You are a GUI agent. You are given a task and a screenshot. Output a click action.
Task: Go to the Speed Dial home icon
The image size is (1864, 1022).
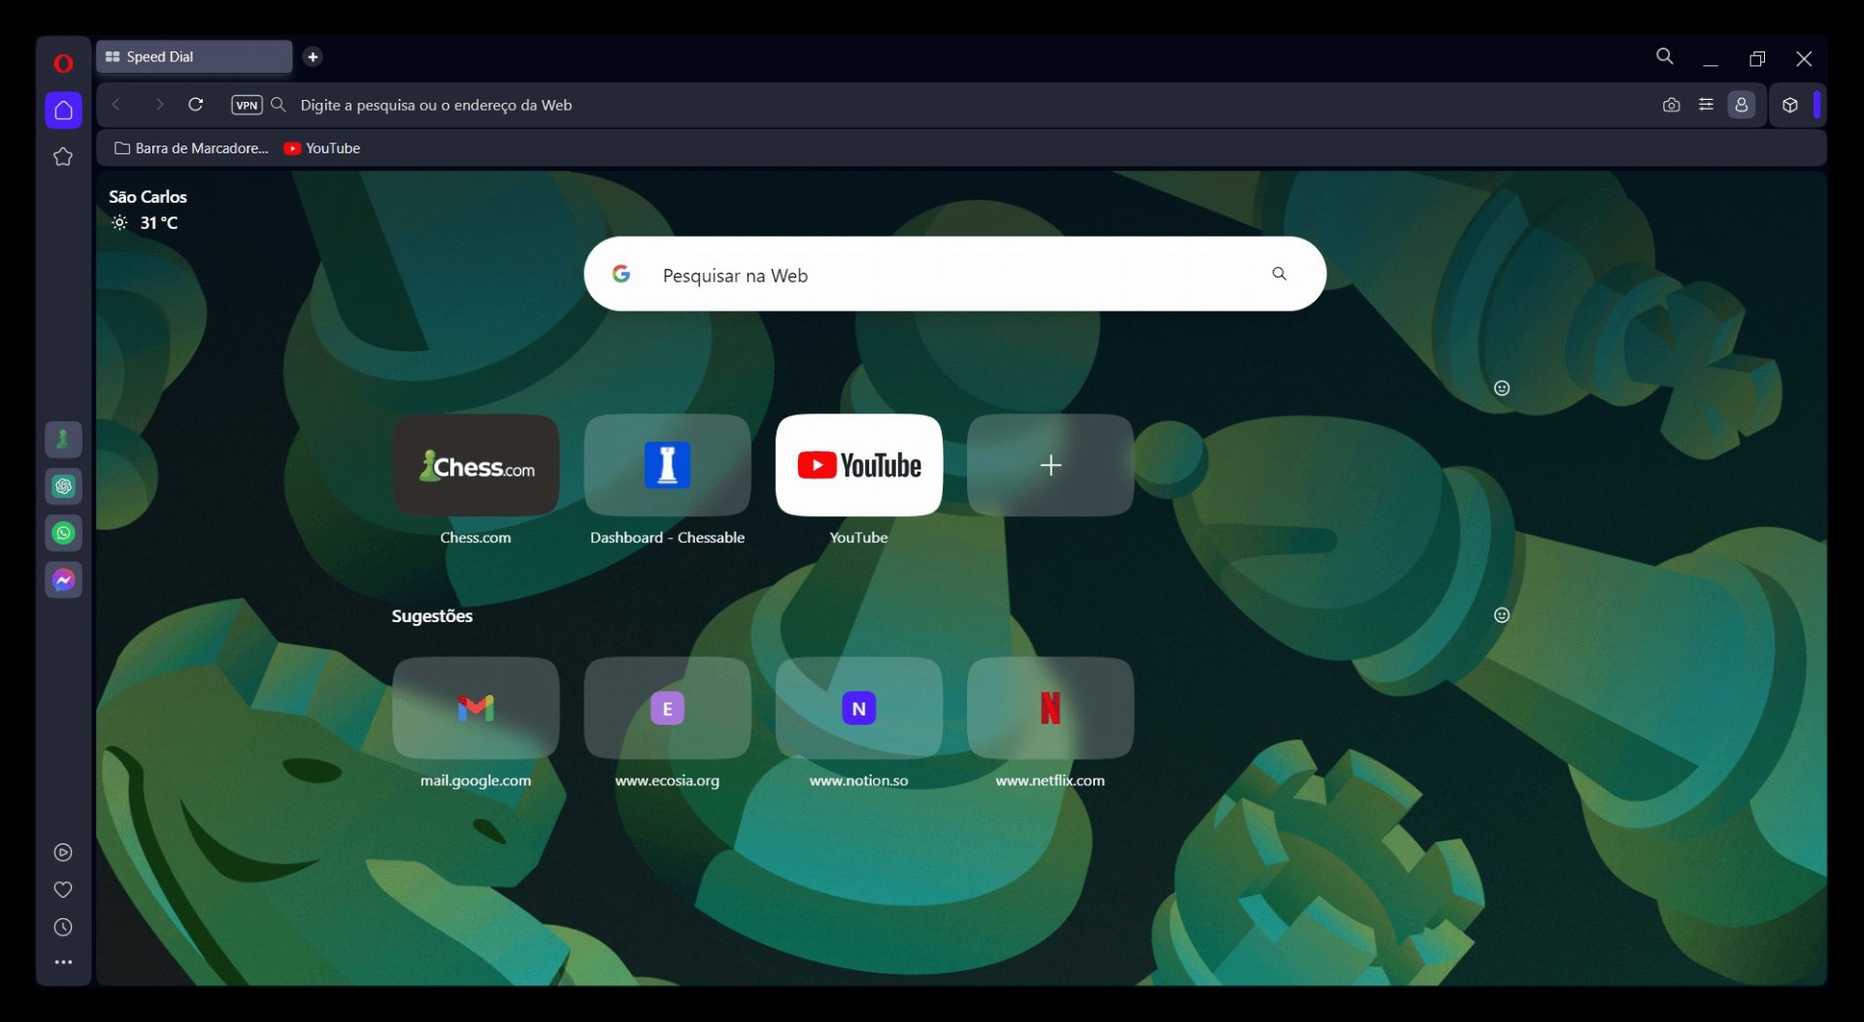coord(63,110)
